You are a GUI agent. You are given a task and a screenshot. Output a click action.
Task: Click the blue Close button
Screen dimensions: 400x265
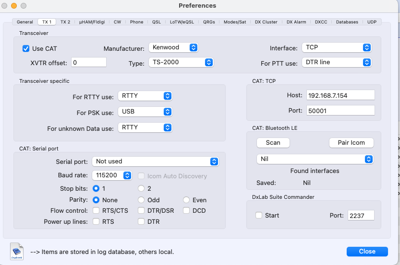click(x=367, y=252)
